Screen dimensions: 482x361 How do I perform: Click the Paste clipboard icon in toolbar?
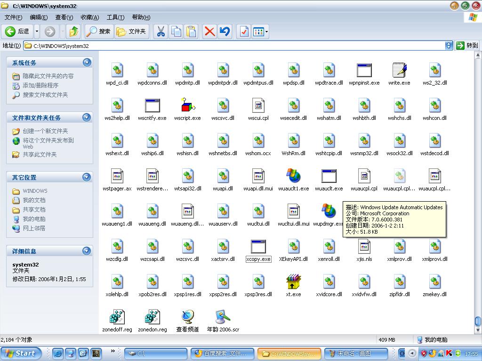point(191,31)
